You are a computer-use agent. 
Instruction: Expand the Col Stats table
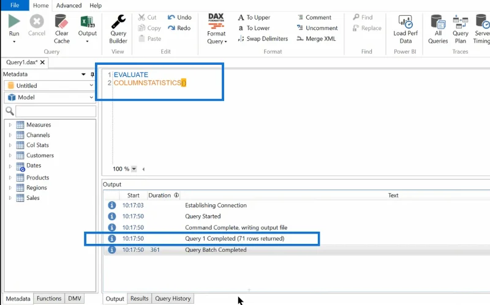10,145
